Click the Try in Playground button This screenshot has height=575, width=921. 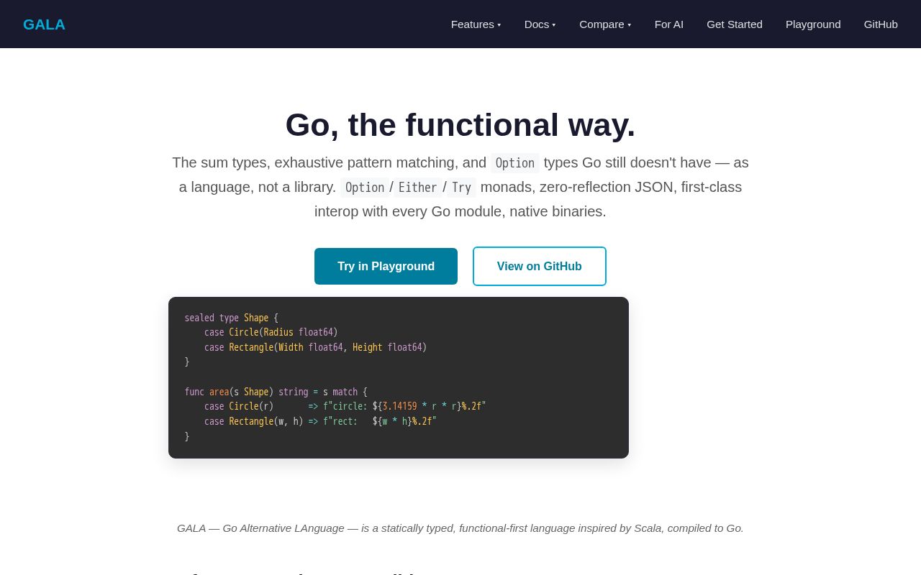pos(386,267)
